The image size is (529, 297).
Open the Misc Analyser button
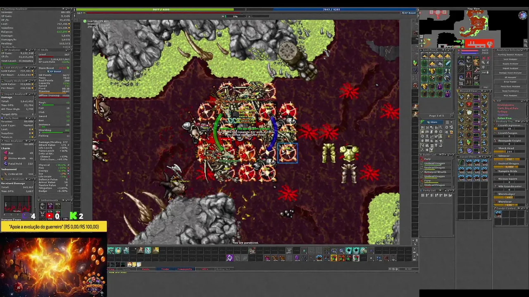tap(510, 95)
